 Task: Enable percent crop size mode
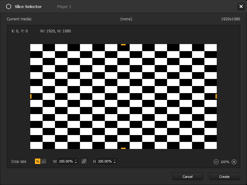point(37,161)
